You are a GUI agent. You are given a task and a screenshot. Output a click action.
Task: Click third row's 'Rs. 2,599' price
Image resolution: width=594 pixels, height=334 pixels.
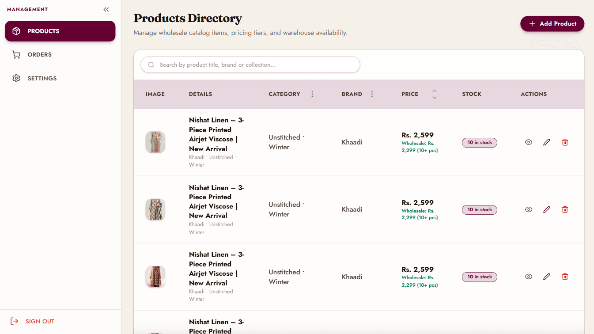point(417,269)
